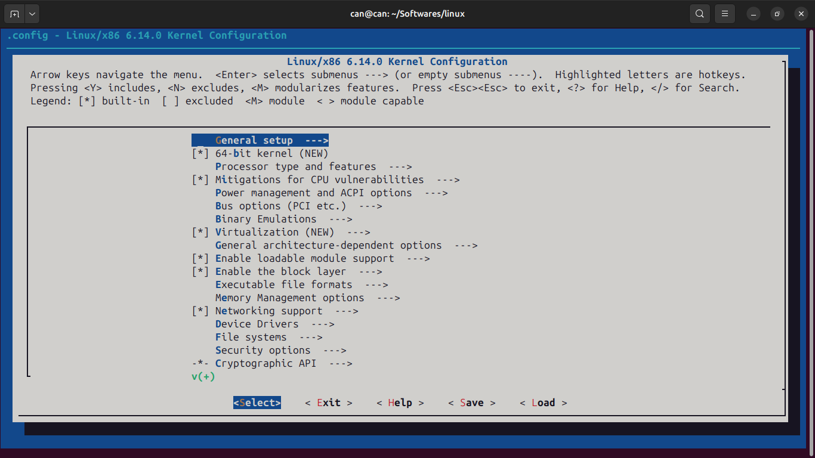
Task: Open Executable file formats submenu
Action: point(302,284)
